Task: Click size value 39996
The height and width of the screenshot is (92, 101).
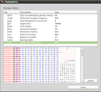Action: click(58, 24)
